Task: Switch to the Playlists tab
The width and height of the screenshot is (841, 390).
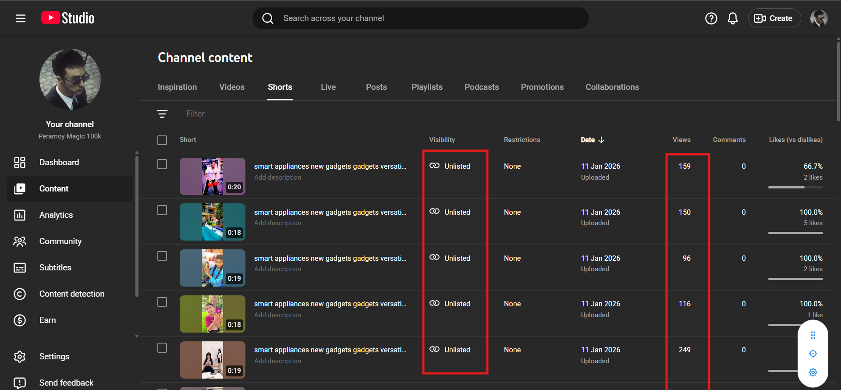Action: [427, 87]
